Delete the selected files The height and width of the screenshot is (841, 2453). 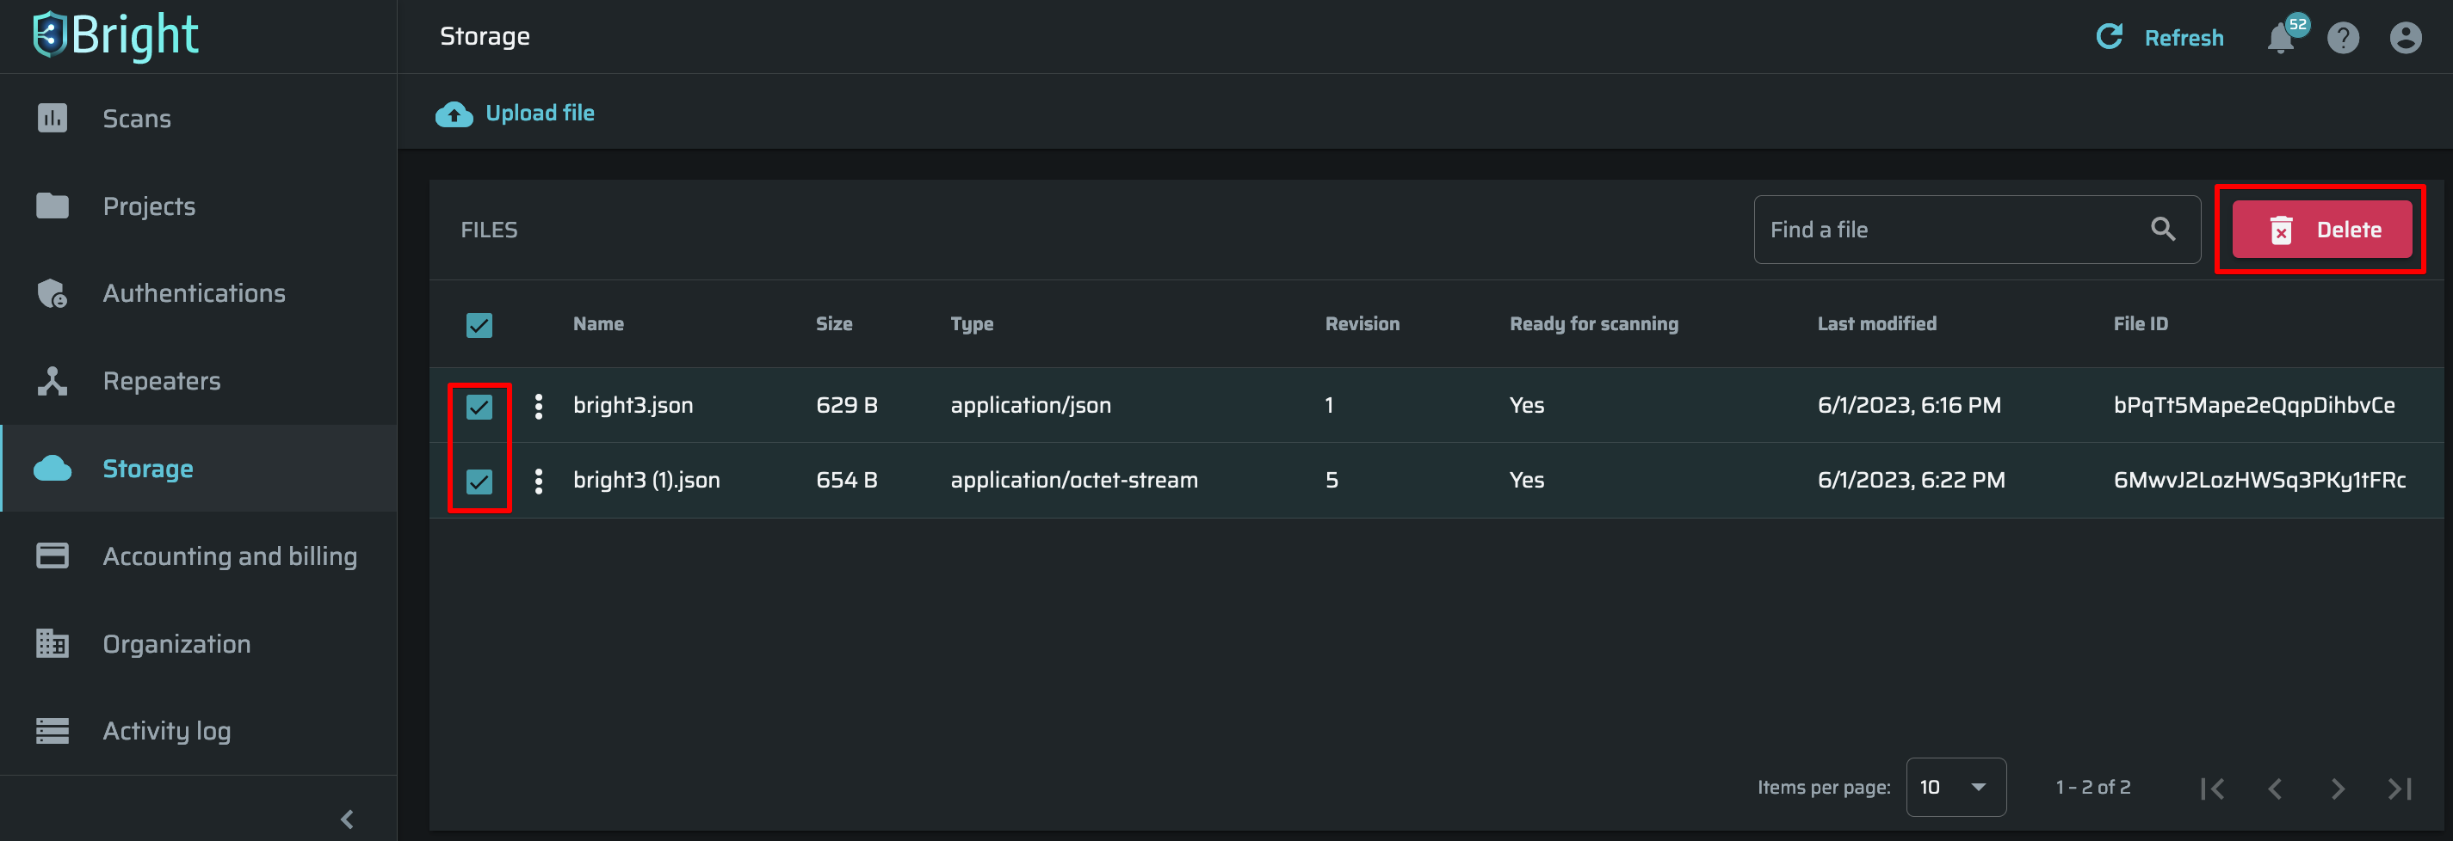2321,230
